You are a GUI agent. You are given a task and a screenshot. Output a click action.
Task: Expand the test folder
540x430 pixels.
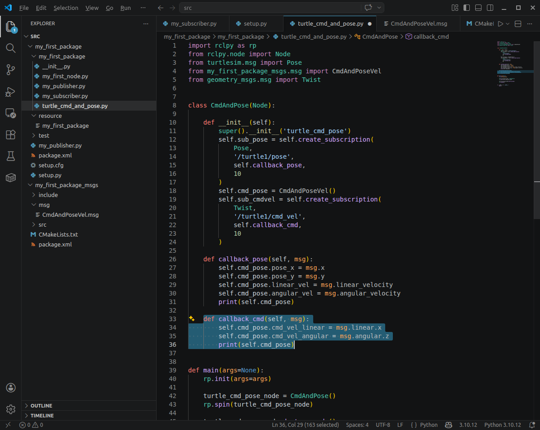34,135
